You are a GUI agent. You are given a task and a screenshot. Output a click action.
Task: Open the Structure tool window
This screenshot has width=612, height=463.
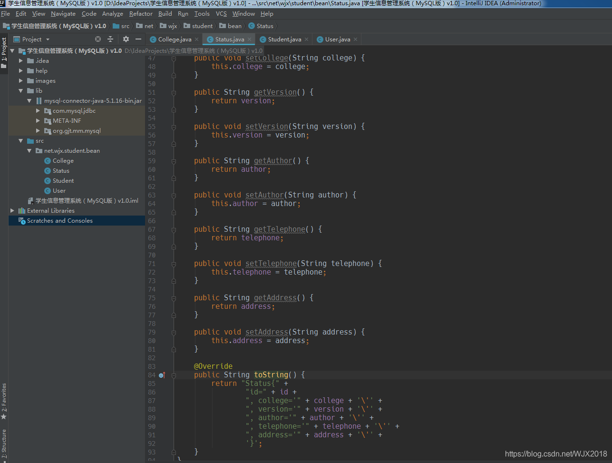click(4, 443)
